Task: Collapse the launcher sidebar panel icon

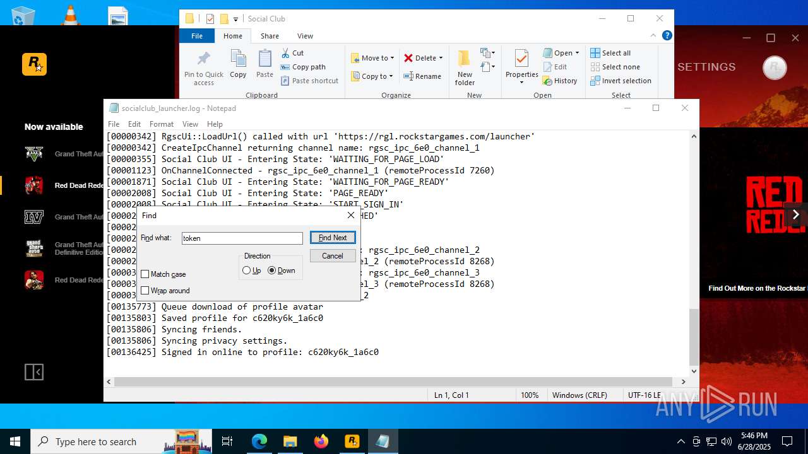Action: 34,372
